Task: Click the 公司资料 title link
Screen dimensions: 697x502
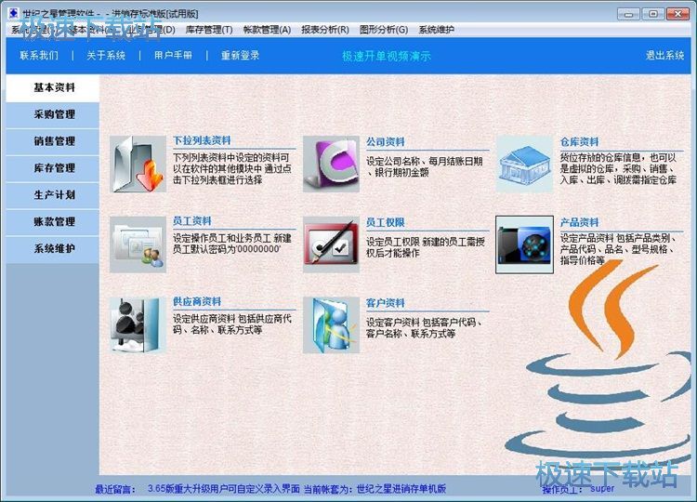Action: coord(386,142)
